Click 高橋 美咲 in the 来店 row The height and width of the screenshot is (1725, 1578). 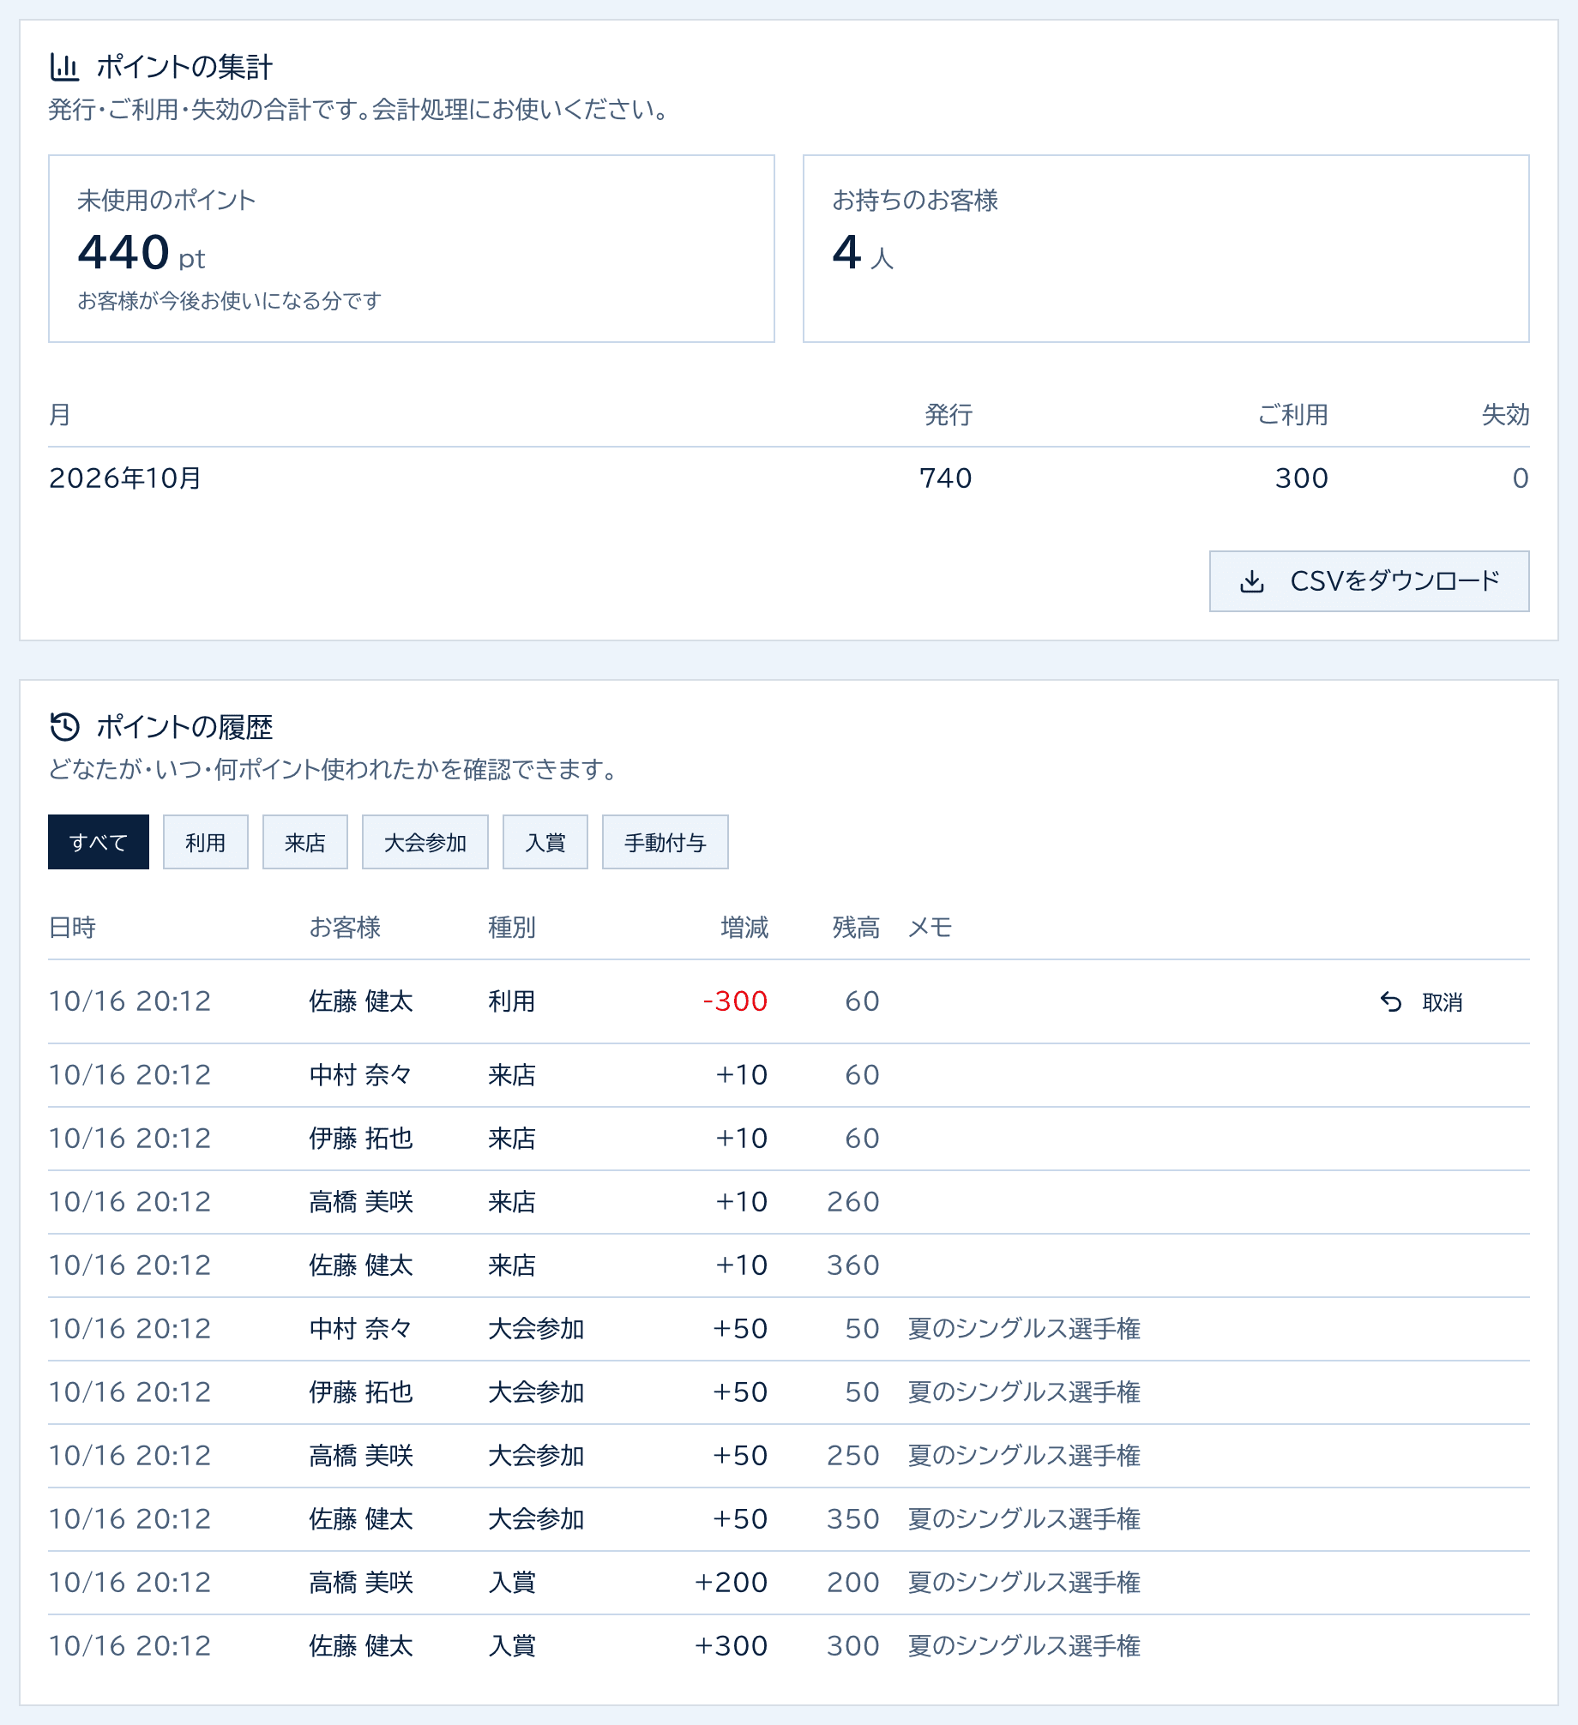pyautogui.click(x=361, y=1202)
